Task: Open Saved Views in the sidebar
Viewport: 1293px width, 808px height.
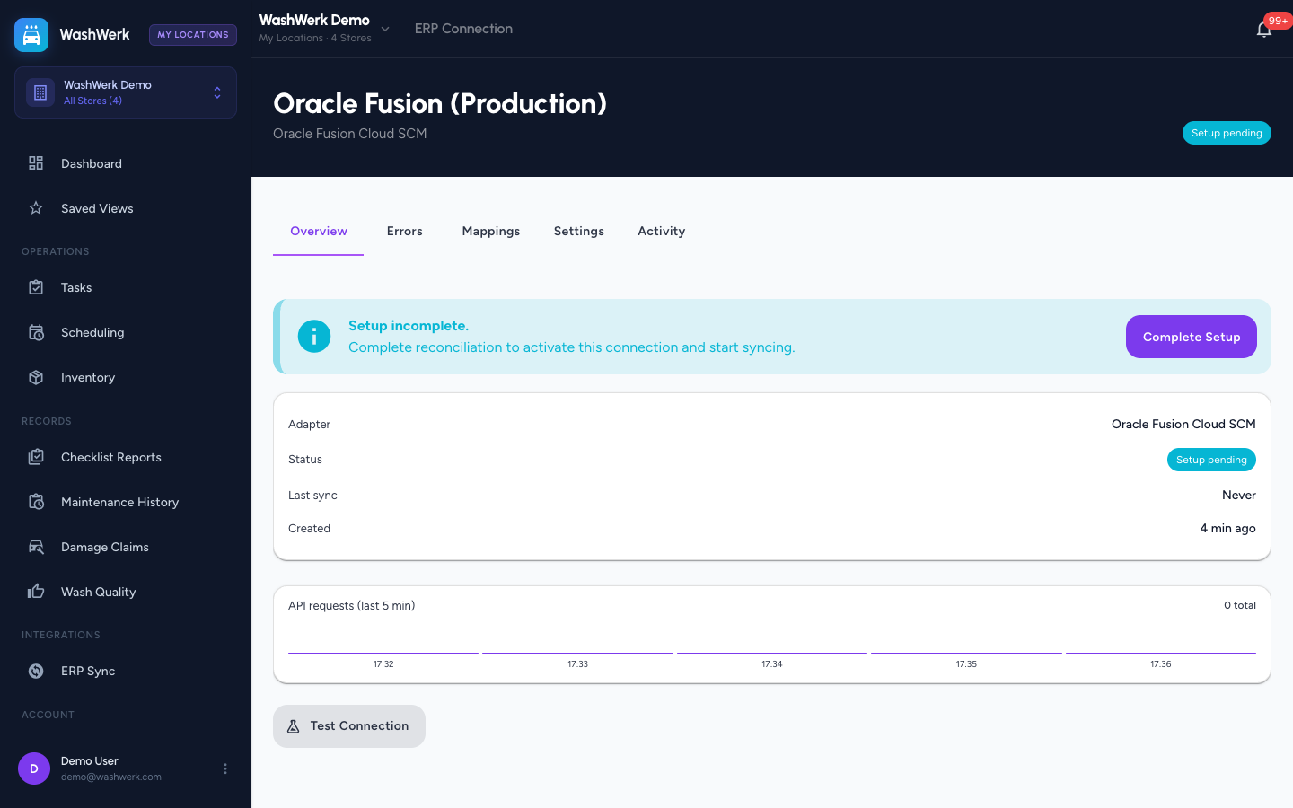Action: (x=126, y=208)
